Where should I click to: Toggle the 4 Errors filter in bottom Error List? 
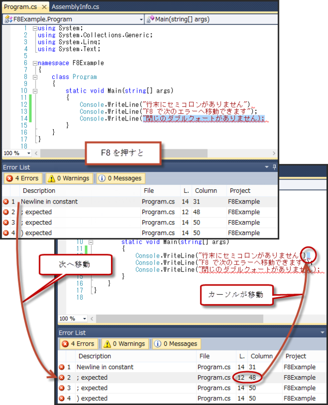click(x=79, y=344)
